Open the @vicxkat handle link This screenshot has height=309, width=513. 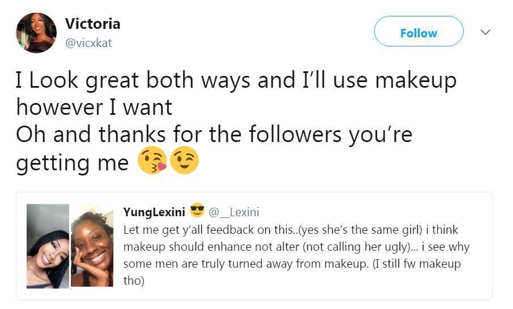(x=88, y=43)
